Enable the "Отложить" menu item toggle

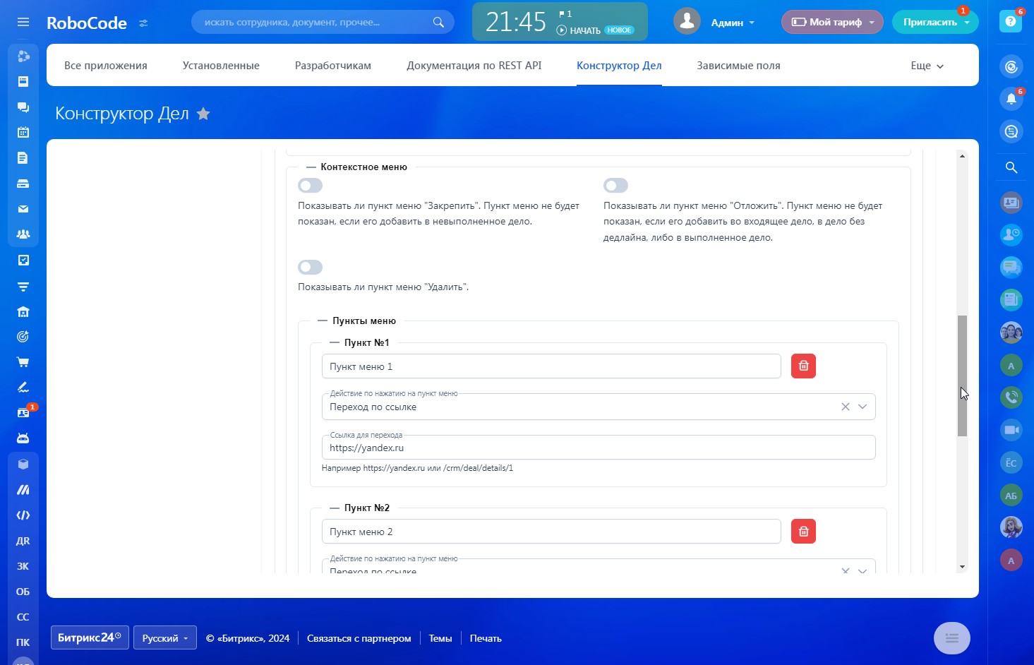coord(615,186)
